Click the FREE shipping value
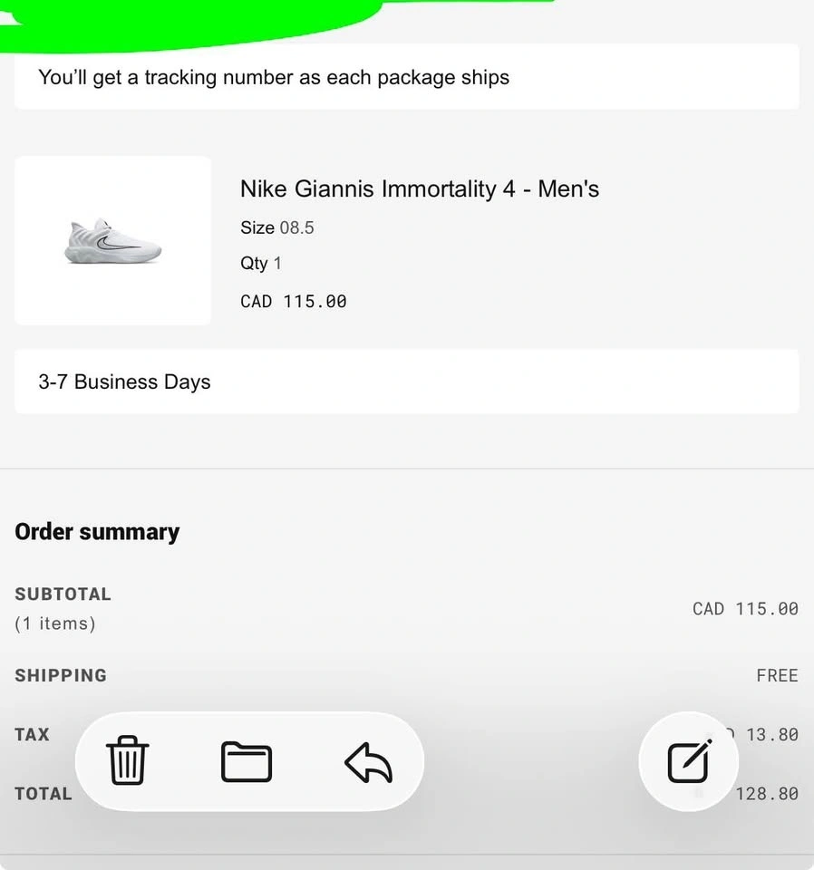 777,675
